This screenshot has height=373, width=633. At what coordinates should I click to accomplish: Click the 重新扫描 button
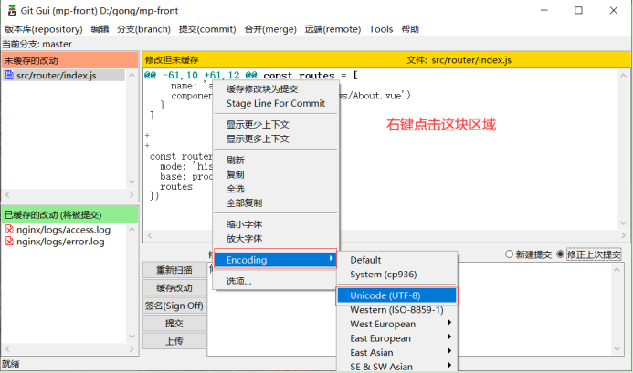click(x=174, y=270)
